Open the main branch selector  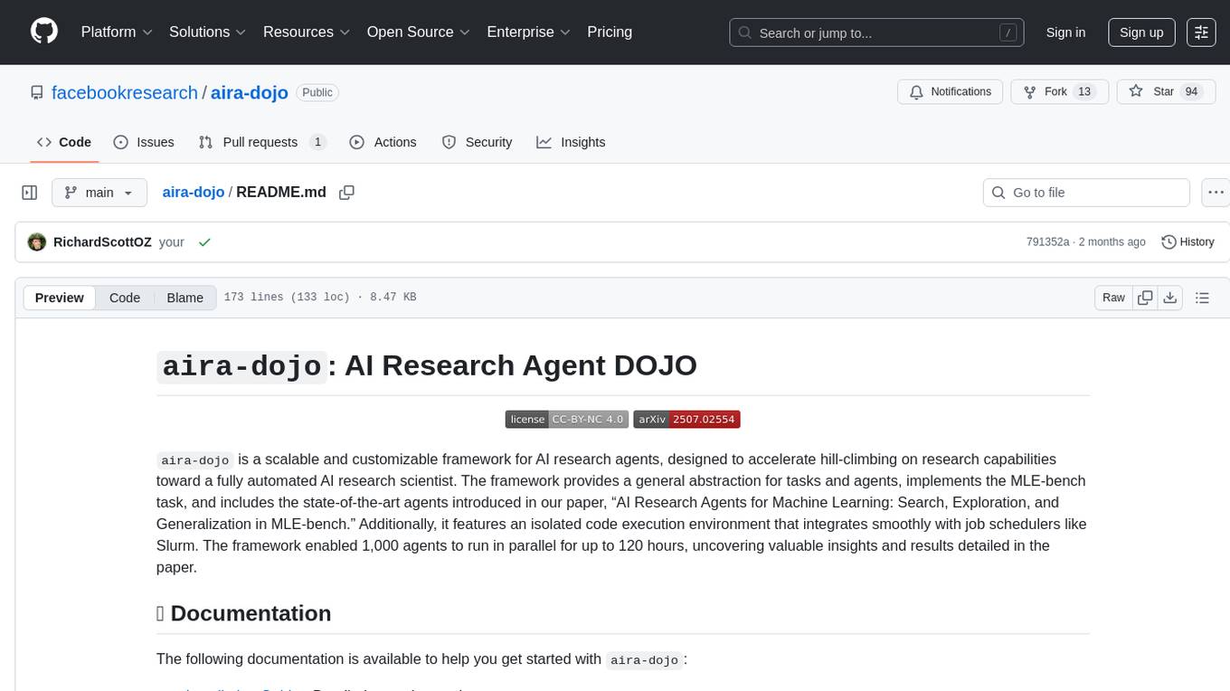(99, 193)
